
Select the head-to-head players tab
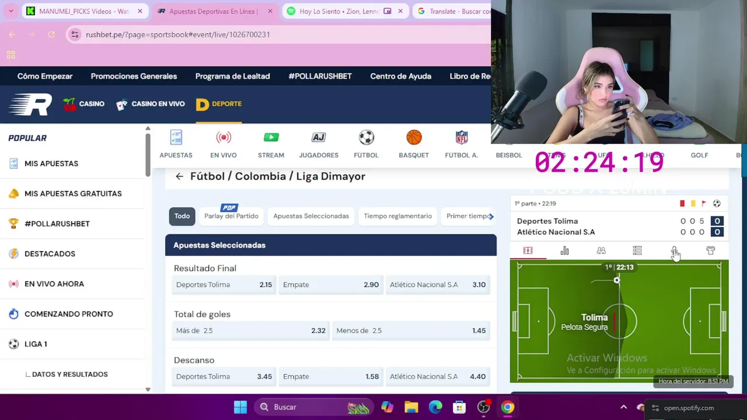(601, 251)
